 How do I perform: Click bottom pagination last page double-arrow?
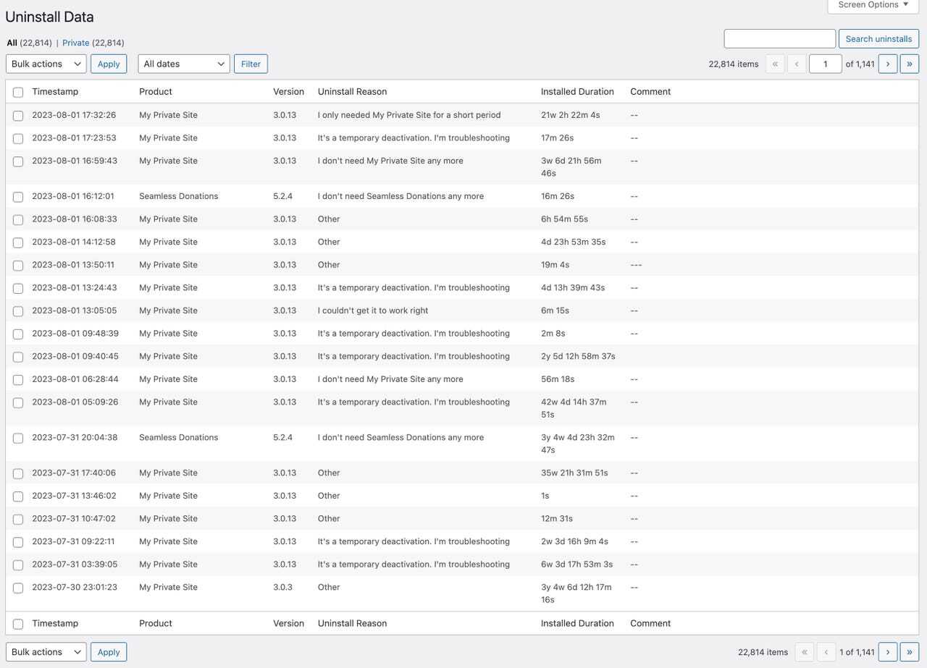[x=909, y=652]
